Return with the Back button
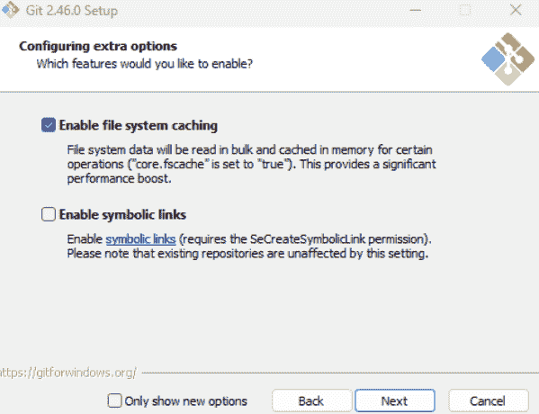This screenshot has height=414, width=539. pos(311,400)
